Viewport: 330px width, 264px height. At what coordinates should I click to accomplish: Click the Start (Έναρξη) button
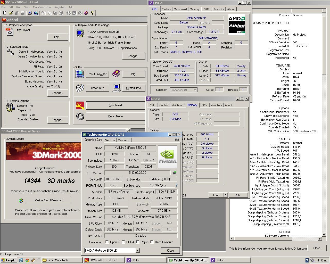[x=9, y=260]
